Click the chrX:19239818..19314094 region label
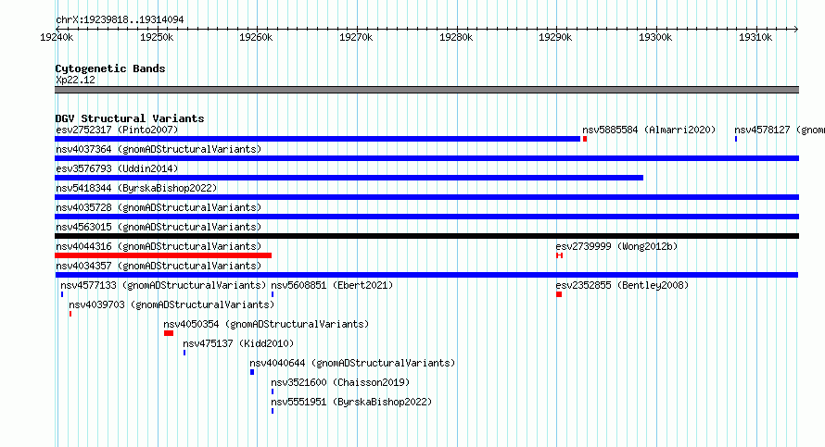The image size is (825, 447). (120, 20)
